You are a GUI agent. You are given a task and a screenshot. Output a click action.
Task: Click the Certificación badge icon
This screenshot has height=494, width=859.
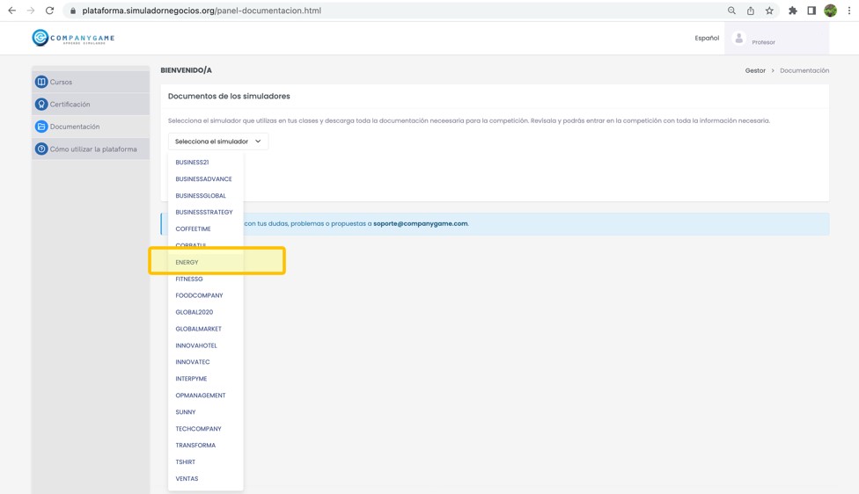pos(41,104)
